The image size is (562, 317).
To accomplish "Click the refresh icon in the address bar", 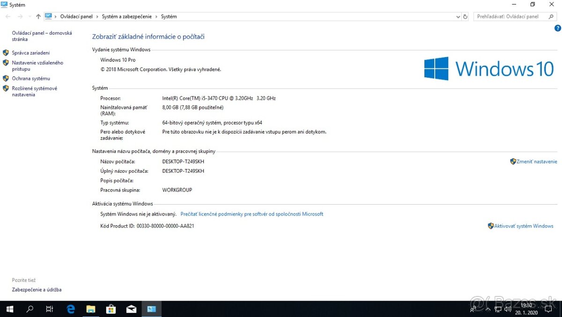I will coord(465,16).
